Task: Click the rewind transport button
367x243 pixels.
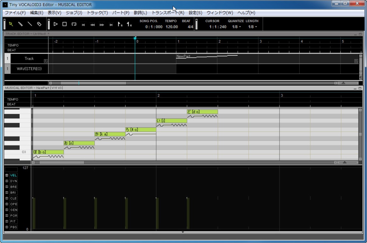Action: coord(92,25)
